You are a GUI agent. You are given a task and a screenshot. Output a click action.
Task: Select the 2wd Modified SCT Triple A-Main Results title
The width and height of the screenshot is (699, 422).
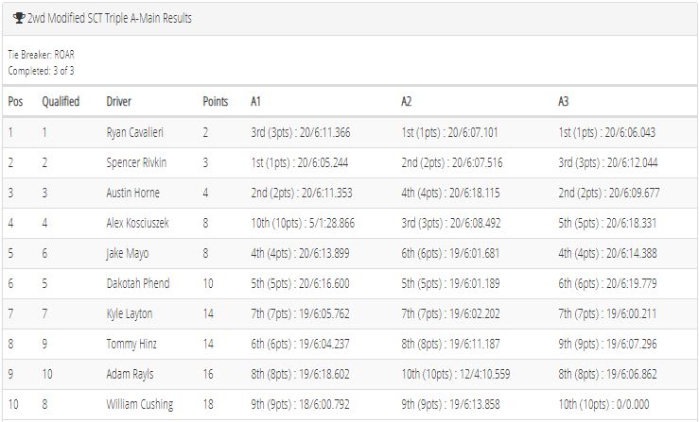pyautogui.click(x=110, y=18)
